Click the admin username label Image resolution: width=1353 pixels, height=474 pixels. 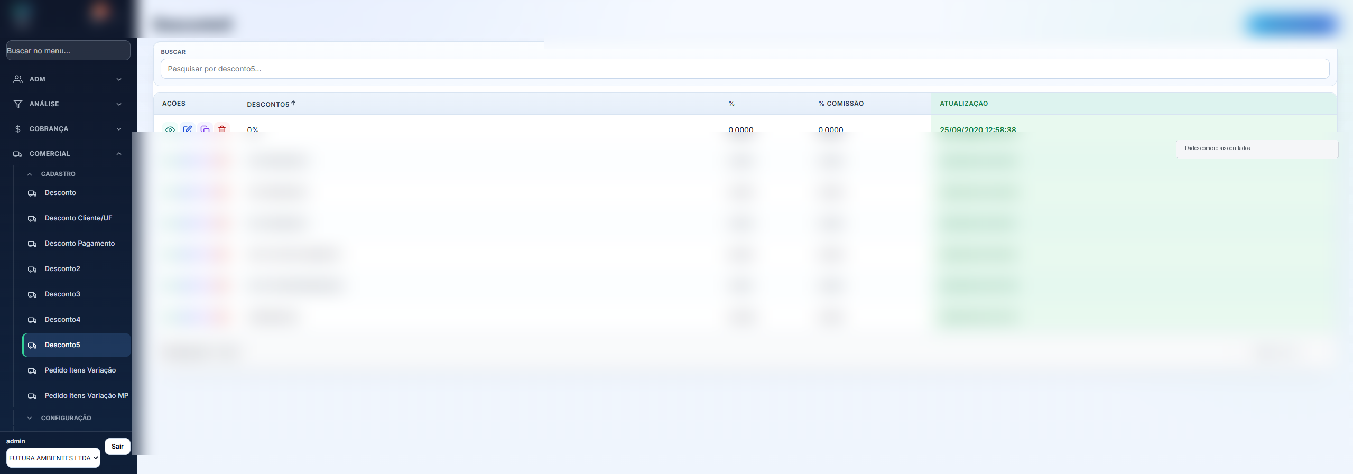tap(16, 441)
